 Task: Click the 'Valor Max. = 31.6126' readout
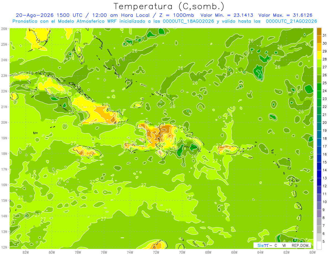pos(285,15)
